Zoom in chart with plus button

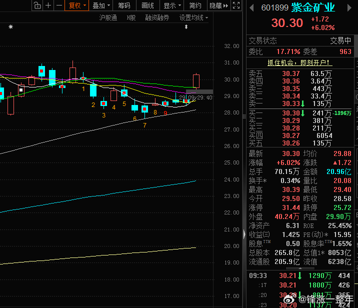(x=48, y=5)
